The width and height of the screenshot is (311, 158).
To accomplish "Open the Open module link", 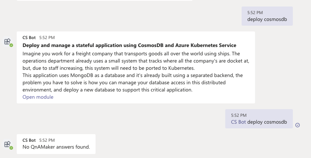I will coord(38,97).
